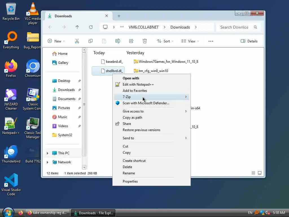Choose Edit with Notepad++
The width and height of the screenshot is (289, 217).
(x=152, y=84)
